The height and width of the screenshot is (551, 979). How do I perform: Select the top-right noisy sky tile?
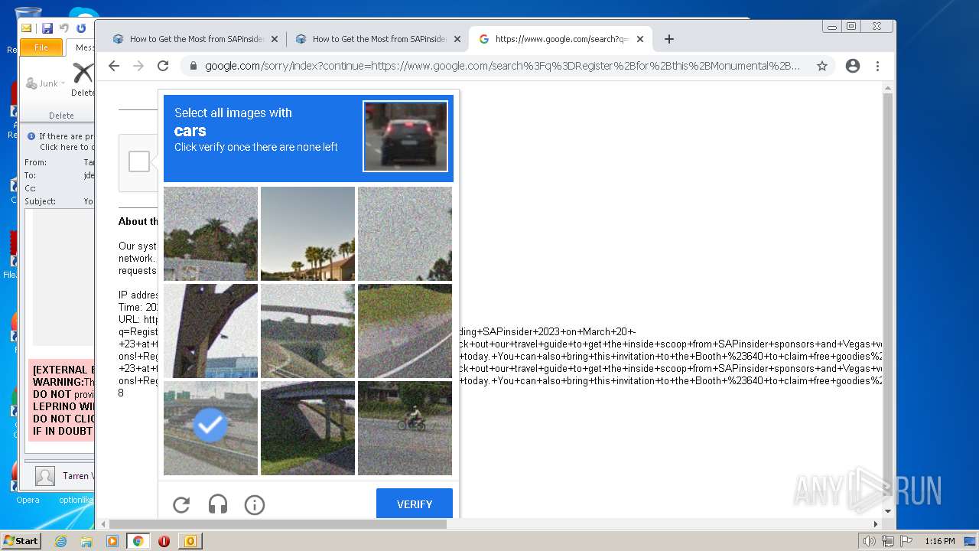(x=405, y=233)
